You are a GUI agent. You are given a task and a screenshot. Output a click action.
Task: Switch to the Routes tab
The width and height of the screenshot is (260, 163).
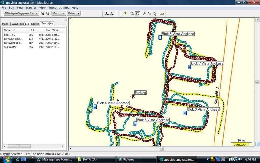click(35, 24)
